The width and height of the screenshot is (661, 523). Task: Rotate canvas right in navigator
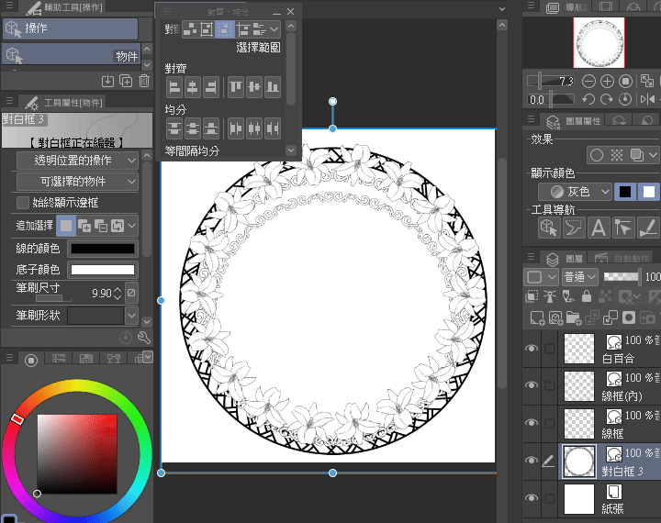pos(607,99)
